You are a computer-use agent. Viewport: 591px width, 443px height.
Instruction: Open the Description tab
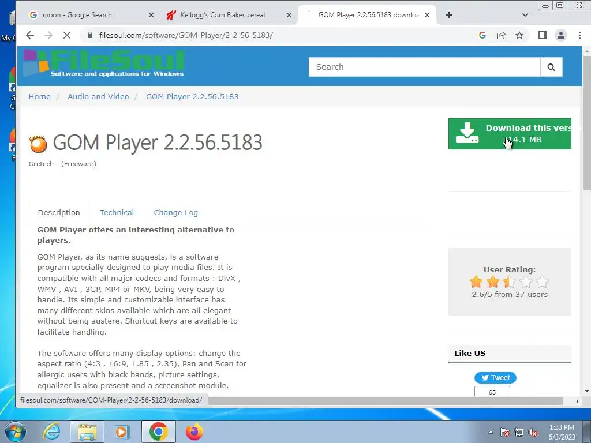[x=59, y=212]
